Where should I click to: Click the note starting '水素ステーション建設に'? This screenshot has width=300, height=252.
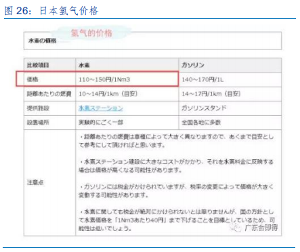[x=176, y=166]
